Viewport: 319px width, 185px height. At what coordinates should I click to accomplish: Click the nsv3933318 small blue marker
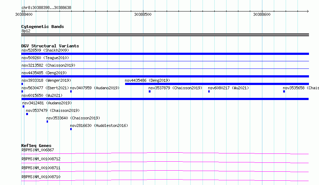coord(22,84)
